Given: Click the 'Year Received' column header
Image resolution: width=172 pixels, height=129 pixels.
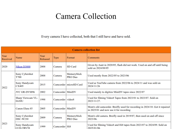Looking at the screenshot, I should pos(8,58).
